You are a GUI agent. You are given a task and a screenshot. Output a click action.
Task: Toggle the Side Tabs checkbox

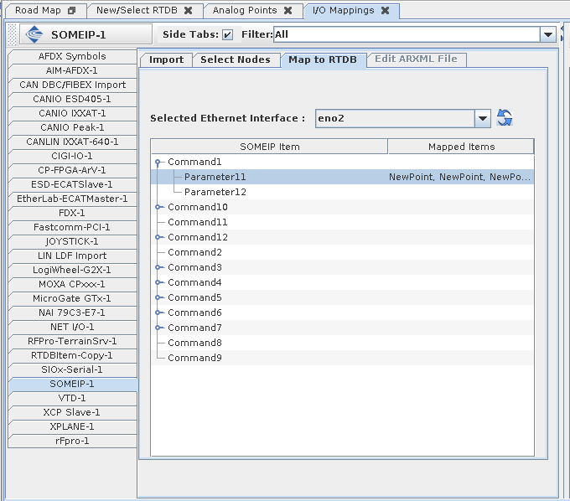(227, 34)
